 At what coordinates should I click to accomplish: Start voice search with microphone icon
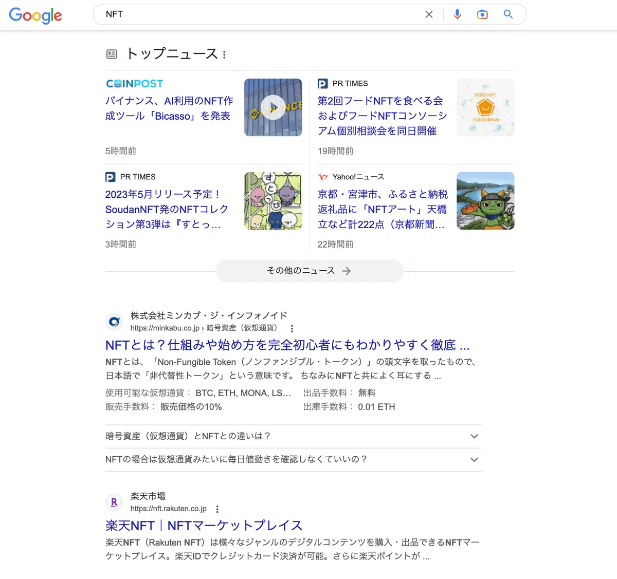[457, 14]
